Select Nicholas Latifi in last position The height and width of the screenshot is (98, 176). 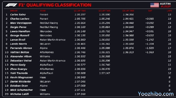[19, 94]
